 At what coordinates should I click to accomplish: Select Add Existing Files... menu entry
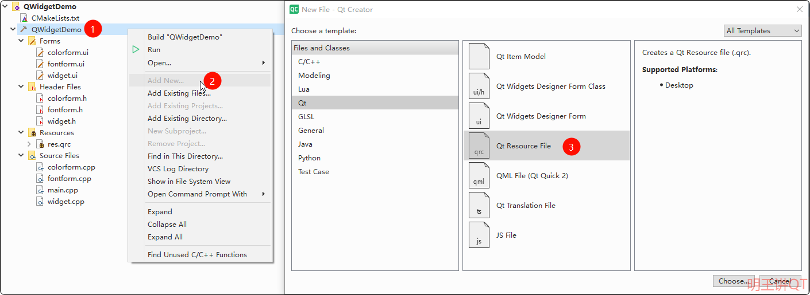(x=200, y=93)
